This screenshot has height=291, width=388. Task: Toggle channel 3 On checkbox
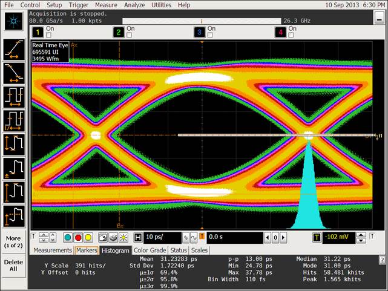(x=210, y=35)
